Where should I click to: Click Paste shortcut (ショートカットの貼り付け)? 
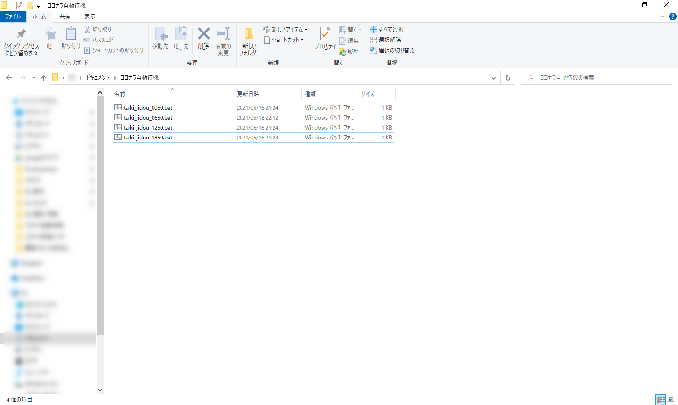pyautogui.click(x=113, y=50)
